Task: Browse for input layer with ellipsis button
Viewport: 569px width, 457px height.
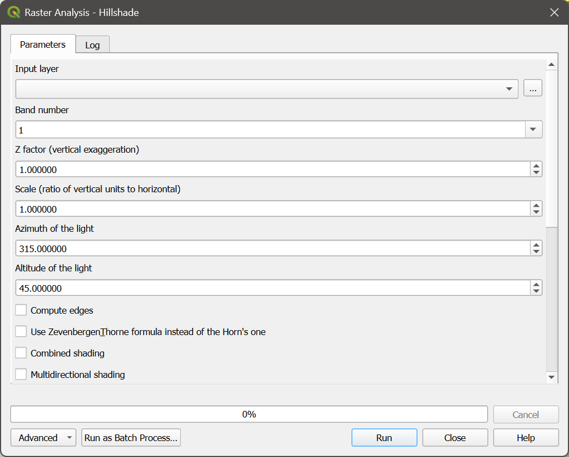Action: 533,88
